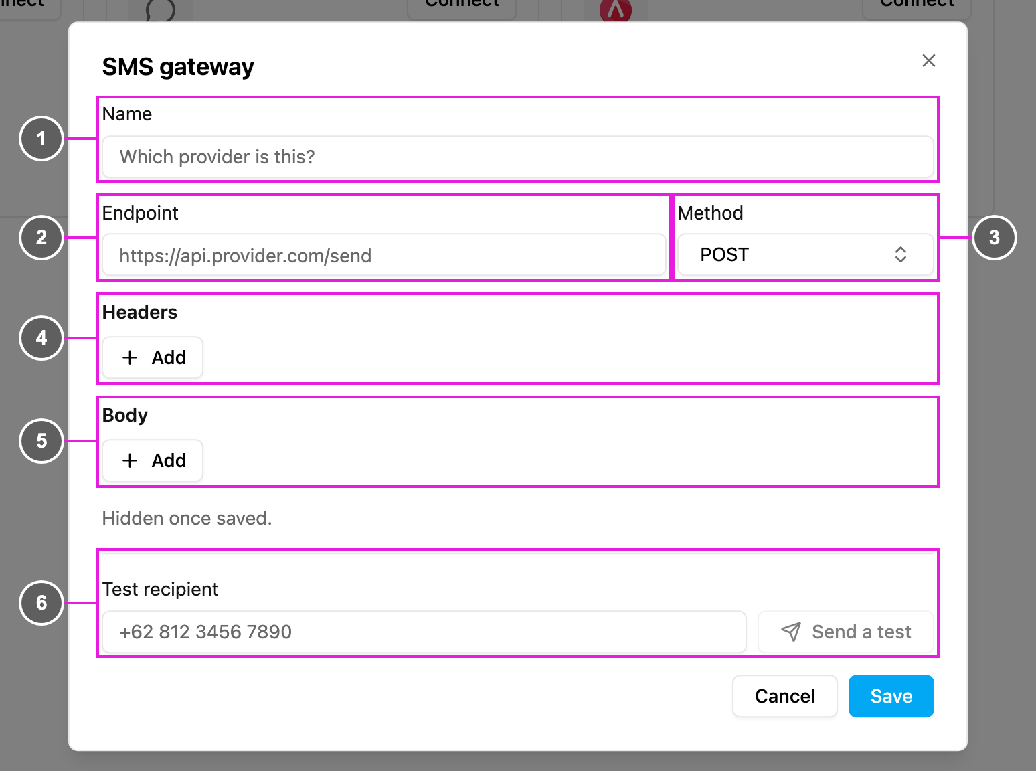This screenshot has height=771, width=1036.
Task: Click the "Headers" section heading
Action: pos(140,312)
